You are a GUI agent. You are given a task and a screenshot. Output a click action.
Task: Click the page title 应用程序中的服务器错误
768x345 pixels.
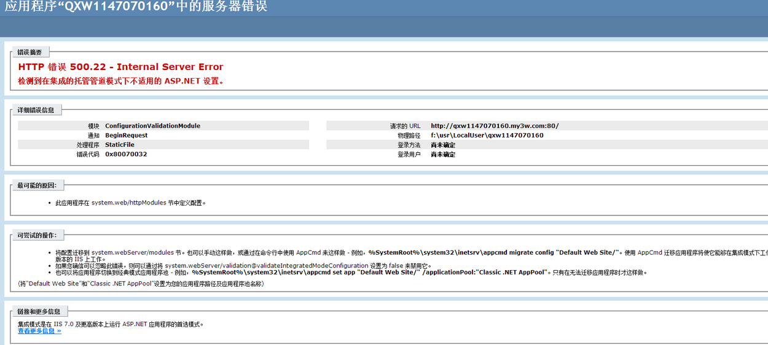click(136, 7)
